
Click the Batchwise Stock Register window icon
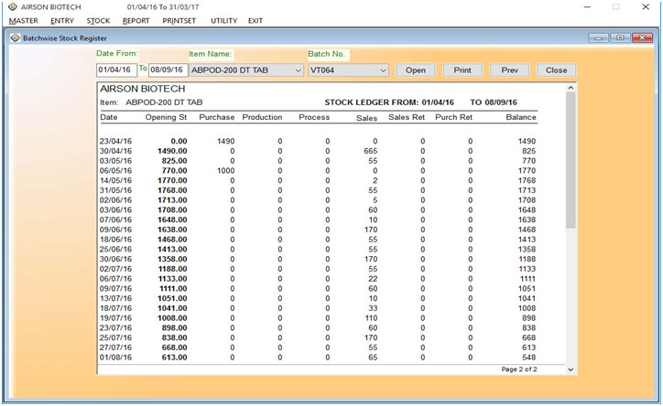[15, 39]
